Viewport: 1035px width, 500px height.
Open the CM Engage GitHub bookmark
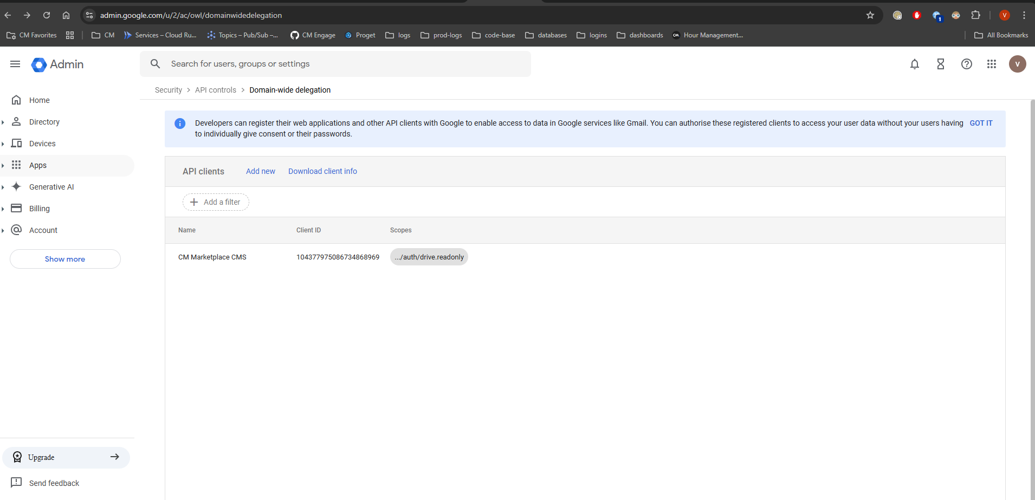[313, 35]
